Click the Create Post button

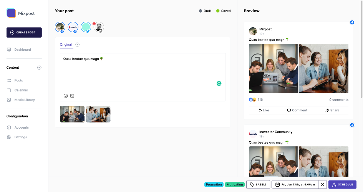coord(24,32)
